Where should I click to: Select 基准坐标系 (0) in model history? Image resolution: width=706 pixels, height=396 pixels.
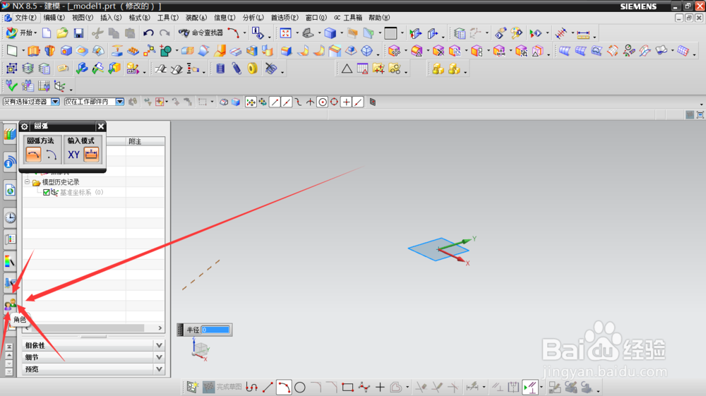pyautogui.click(x=81, y=192)
